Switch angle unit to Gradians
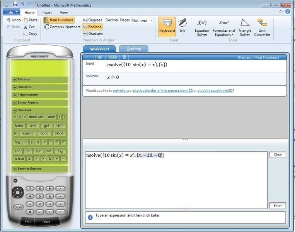The height and width of the screenshot is (232, 295). click(93, 34)
